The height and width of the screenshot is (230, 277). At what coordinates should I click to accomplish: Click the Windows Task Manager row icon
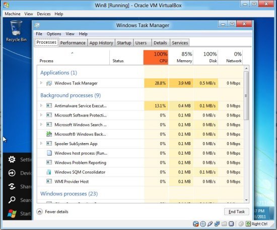click(x=49, y=83)
